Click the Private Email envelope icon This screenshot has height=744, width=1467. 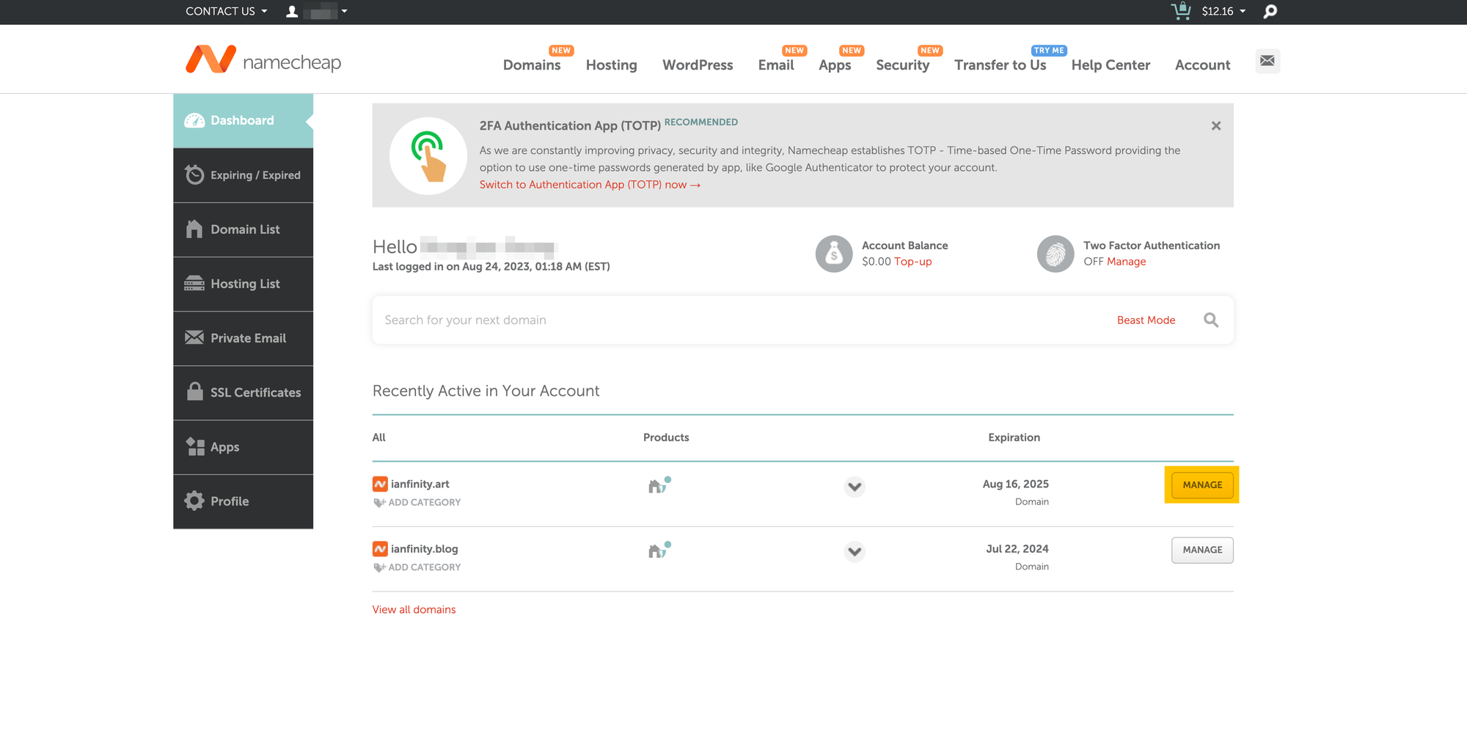194,337
